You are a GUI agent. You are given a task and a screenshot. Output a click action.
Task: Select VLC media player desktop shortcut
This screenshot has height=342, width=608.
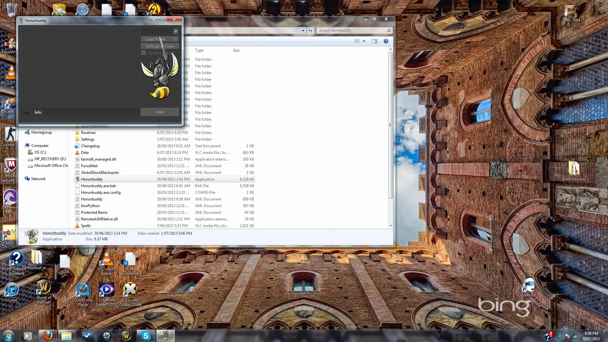[x=106, y=264]
